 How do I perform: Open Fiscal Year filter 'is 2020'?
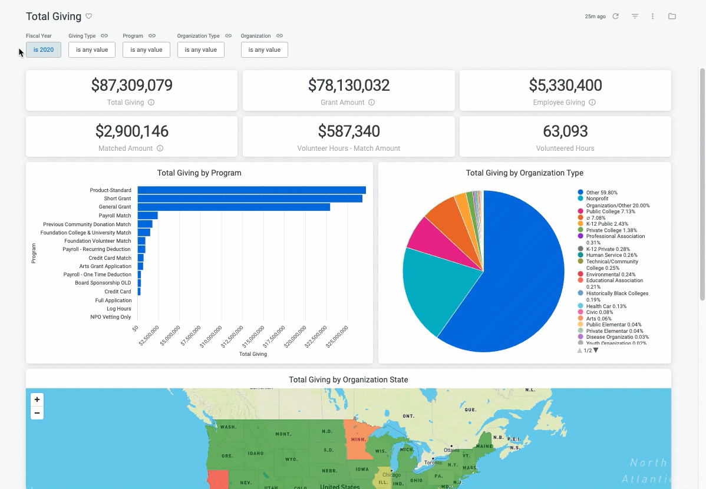[x=43, y=49]
